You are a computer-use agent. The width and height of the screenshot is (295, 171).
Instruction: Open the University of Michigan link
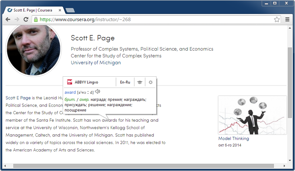(x=96, y=63)
